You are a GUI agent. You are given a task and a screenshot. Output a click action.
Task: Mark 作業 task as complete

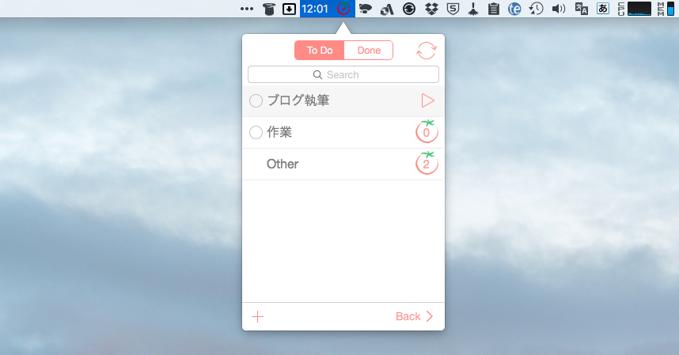(256, 132)
